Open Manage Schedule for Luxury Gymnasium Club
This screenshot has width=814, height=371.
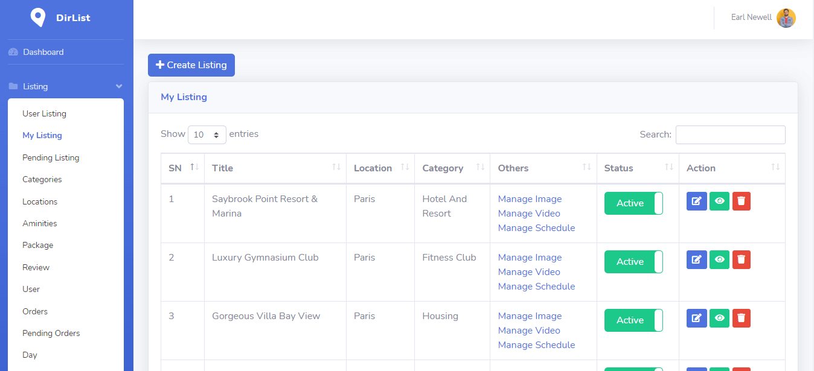coord(536,287)
